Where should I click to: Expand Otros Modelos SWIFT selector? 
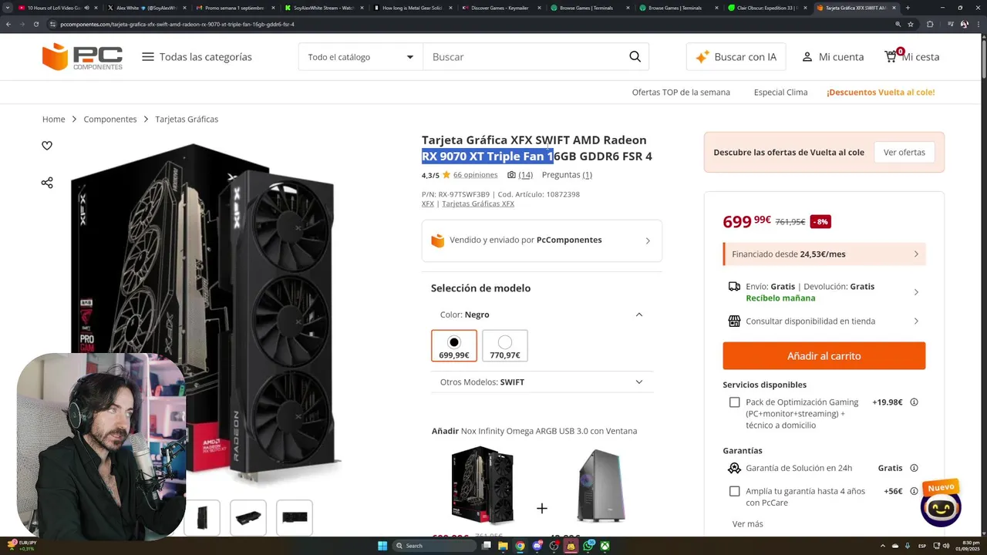tap(541, 382)
